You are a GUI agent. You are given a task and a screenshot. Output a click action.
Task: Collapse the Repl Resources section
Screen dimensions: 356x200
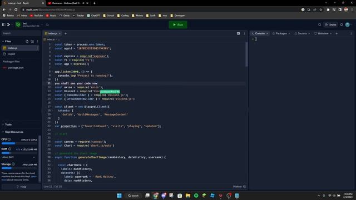click(13, 132)
